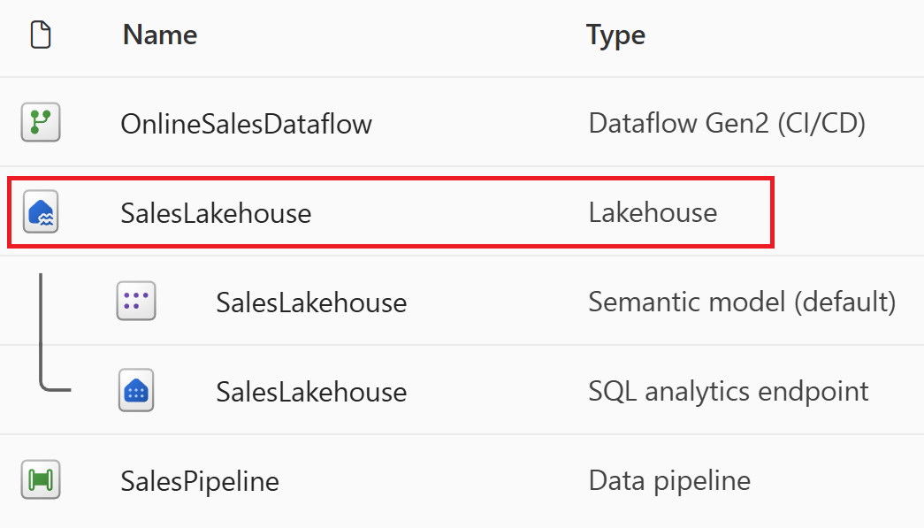Open the SalesLakehouse lakehouse item
The image size is (924, 528).
pyautogui.click(x=217, y=212)
